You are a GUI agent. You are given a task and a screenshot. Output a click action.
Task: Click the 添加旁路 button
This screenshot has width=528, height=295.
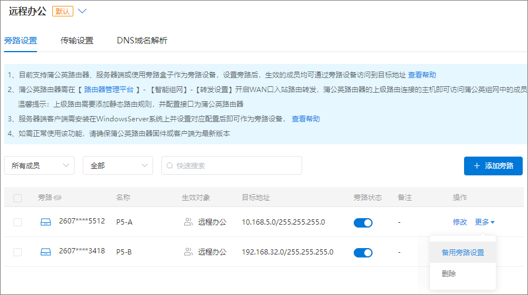pos(493,166)
